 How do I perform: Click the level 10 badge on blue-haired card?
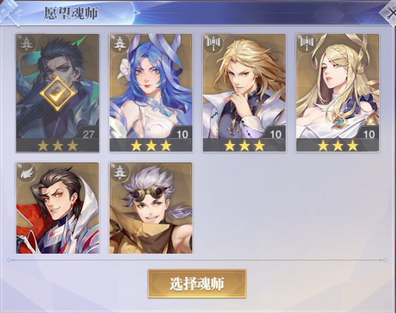[182, 134]
